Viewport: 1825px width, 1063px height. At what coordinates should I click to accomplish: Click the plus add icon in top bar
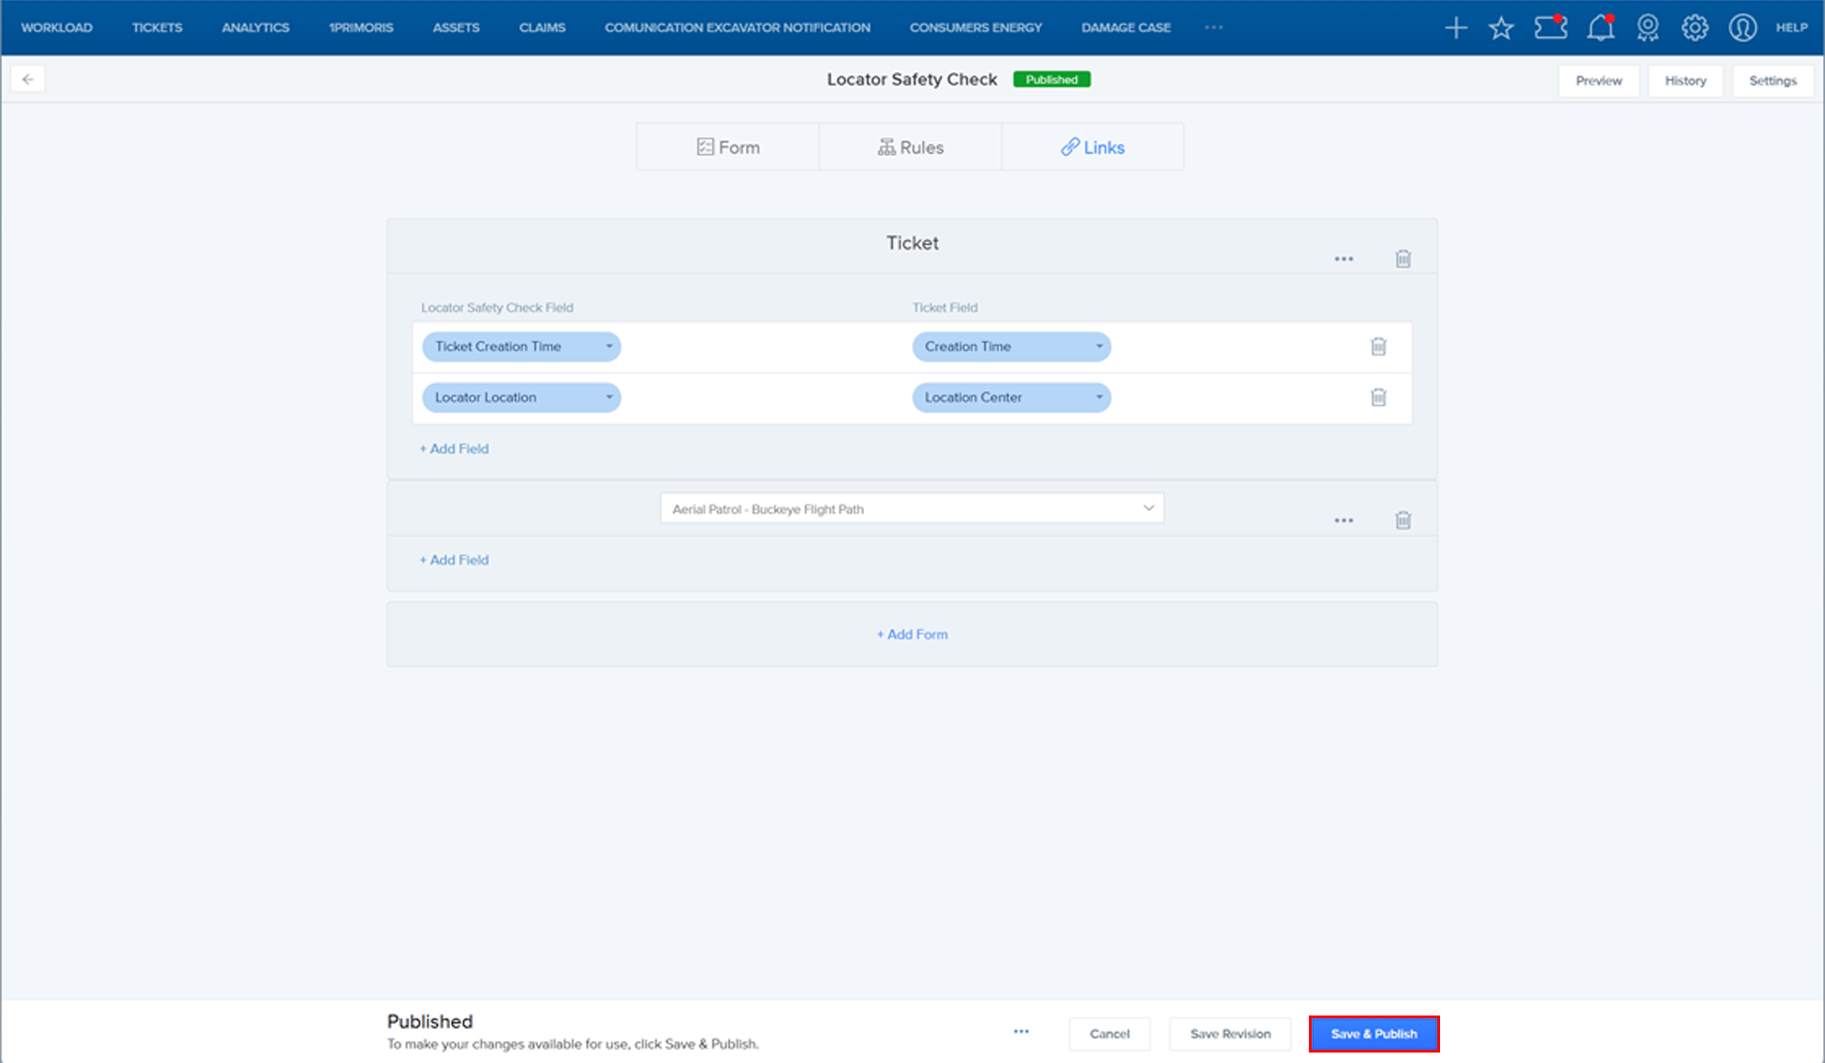click(1455, 28)
